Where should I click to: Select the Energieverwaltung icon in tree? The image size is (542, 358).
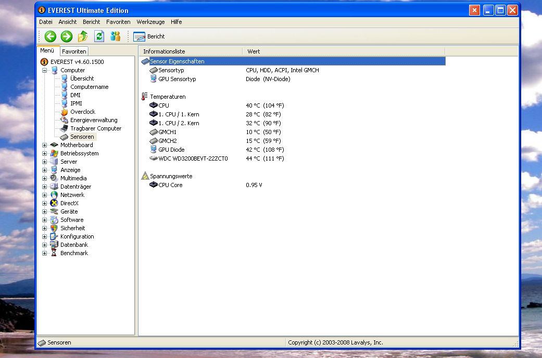(x=64, y=120)
